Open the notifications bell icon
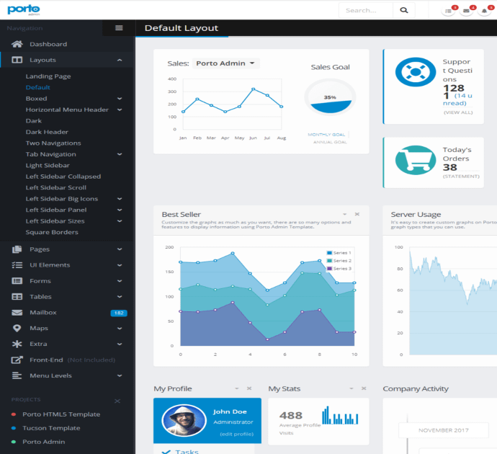The width and height of the screenshot is (497, 454). pos(484,10)
